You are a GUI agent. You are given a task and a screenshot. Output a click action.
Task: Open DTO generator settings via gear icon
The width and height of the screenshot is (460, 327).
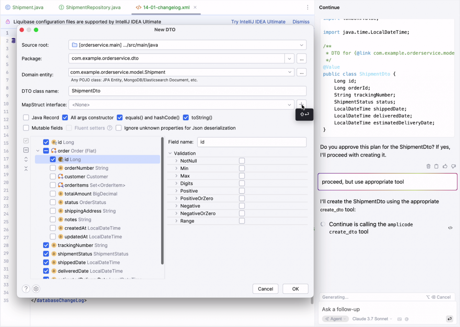coord(36,289)
